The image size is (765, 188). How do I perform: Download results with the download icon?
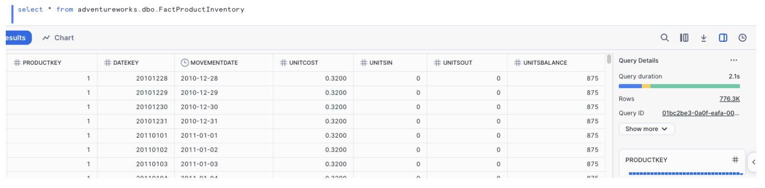(703, 38)
